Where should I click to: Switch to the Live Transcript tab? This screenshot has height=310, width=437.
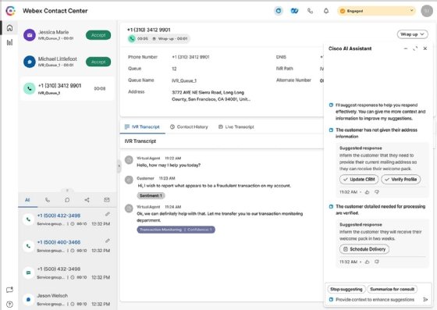(x=236, y=126)
